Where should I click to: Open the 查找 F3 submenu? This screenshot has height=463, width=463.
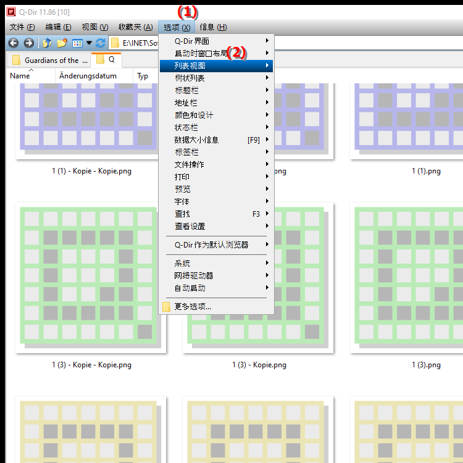coord(216,214)
